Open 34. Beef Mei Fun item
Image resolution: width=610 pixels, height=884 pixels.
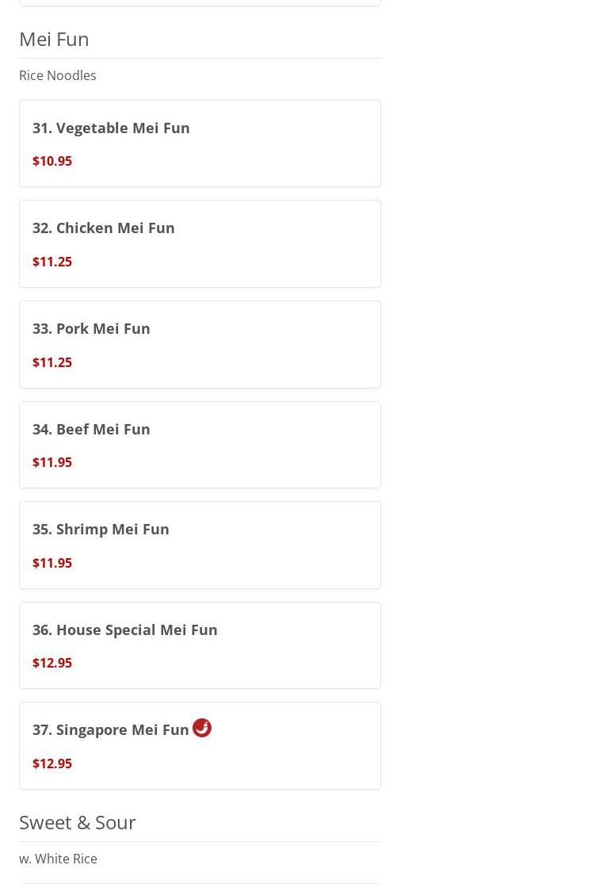point(91,429)
